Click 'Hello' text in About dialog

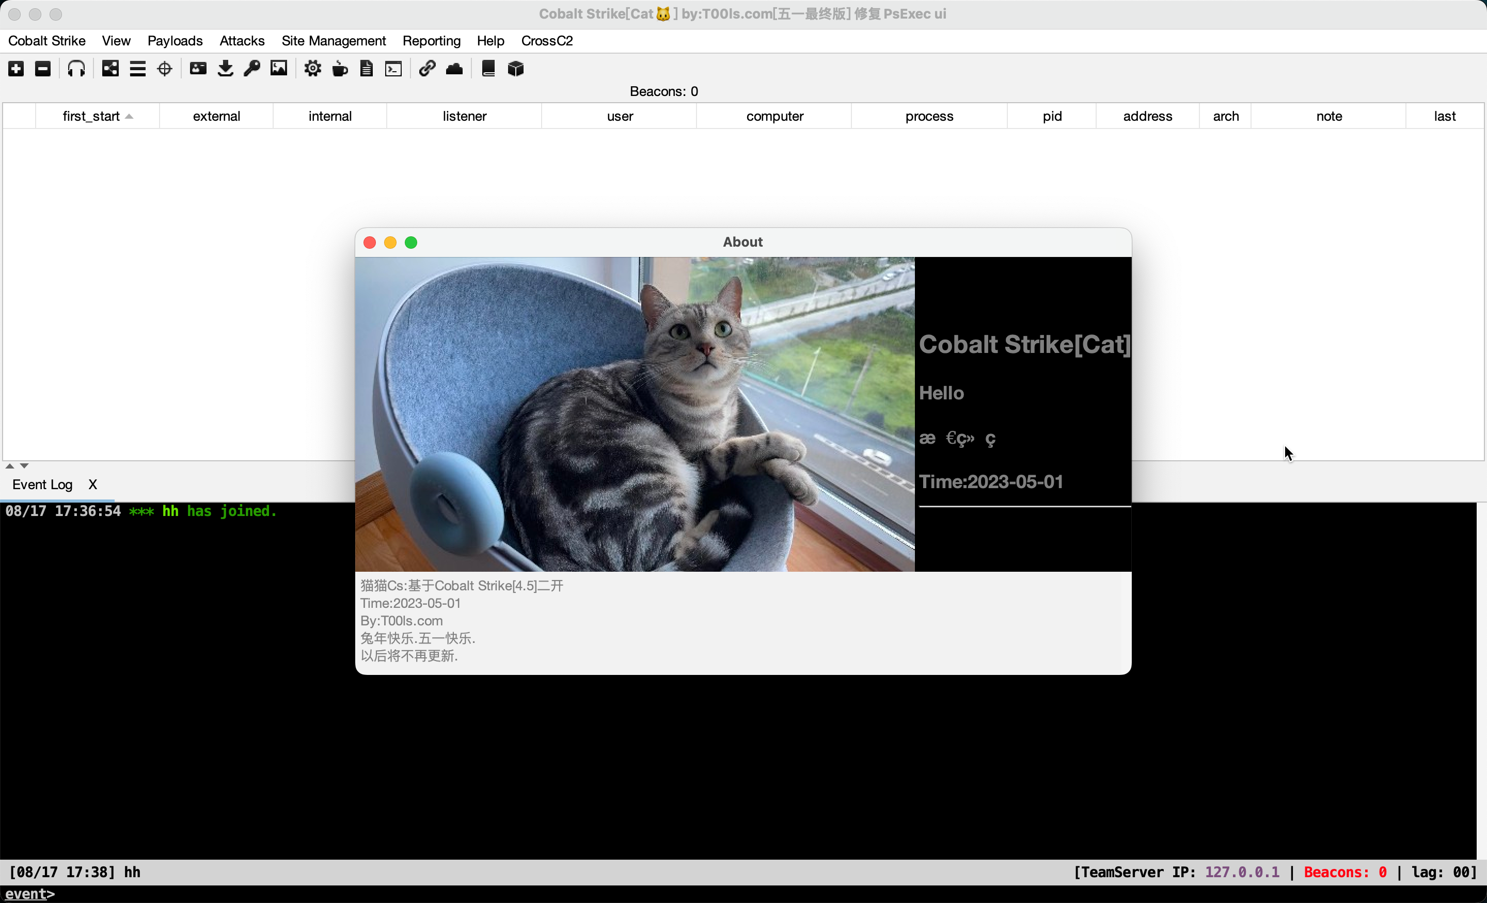pos(941,393)
